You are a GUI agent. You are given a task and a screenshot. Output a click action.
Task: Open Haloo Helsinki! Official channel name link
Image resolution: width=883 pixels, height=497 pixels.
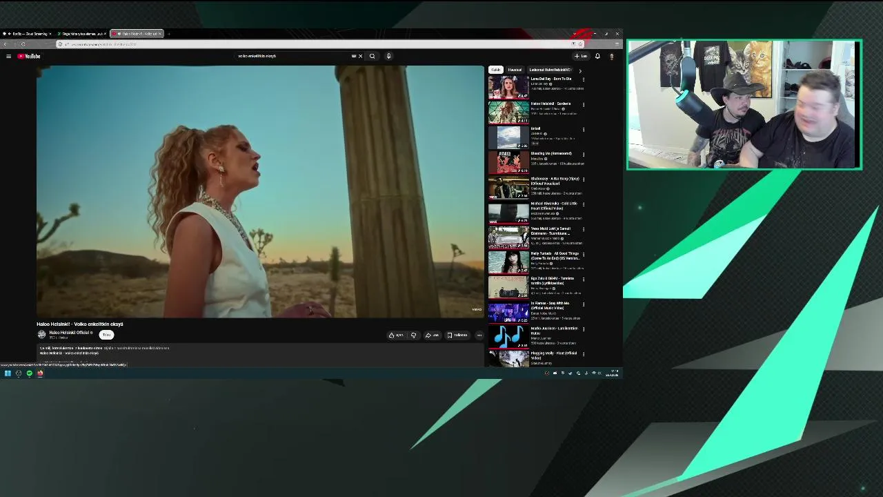pos(70,333)
